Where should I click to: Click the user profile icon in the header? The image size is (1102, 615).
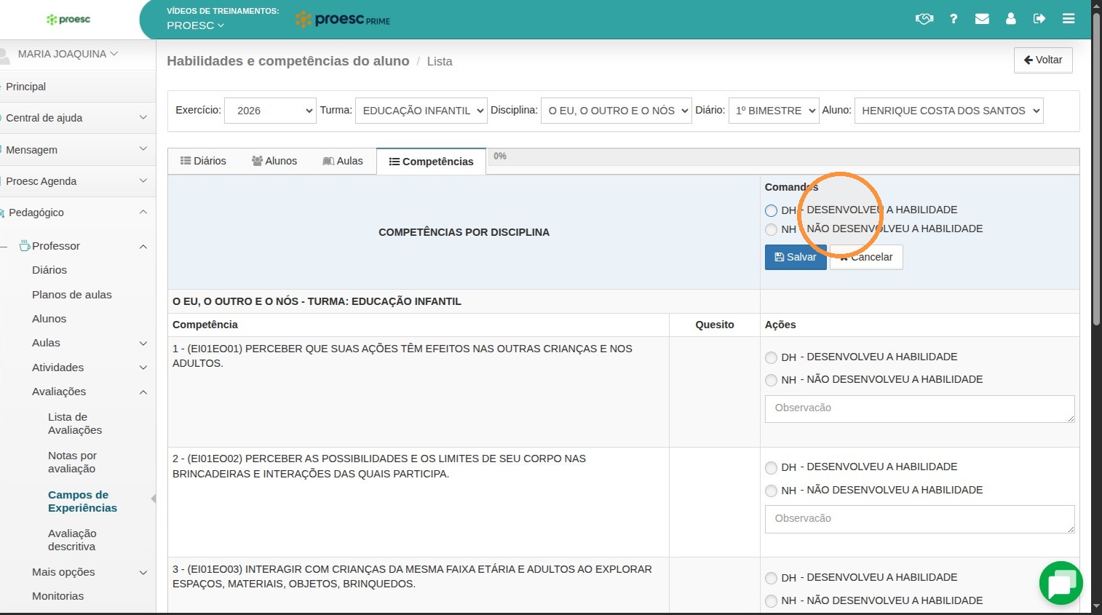click(1011, 19)
